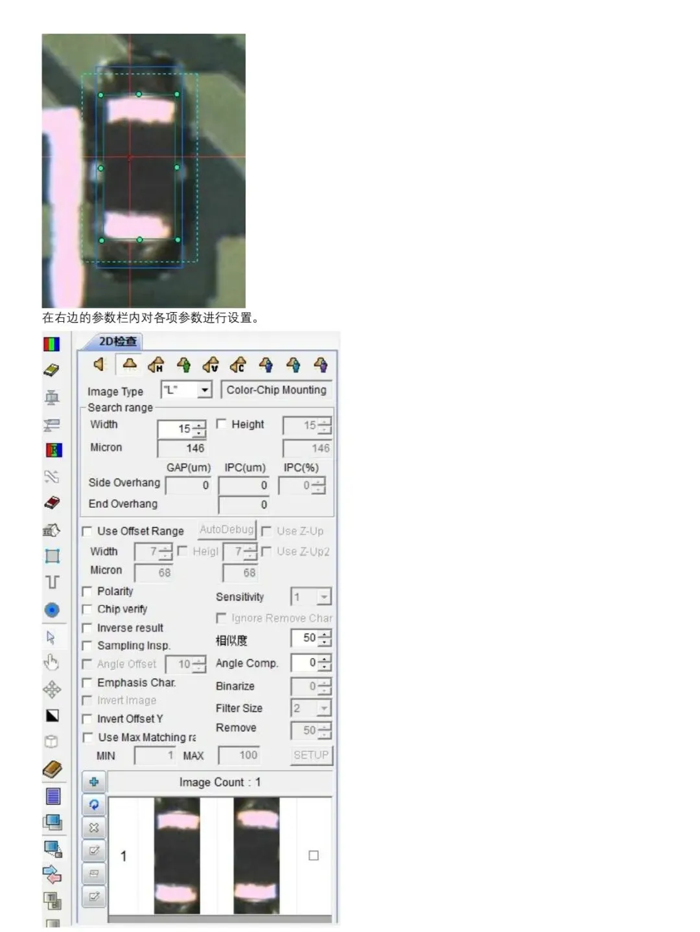Open the Filter Size dropdown
The height and width of the screenshot is (932, 700).
coord(324,708)
